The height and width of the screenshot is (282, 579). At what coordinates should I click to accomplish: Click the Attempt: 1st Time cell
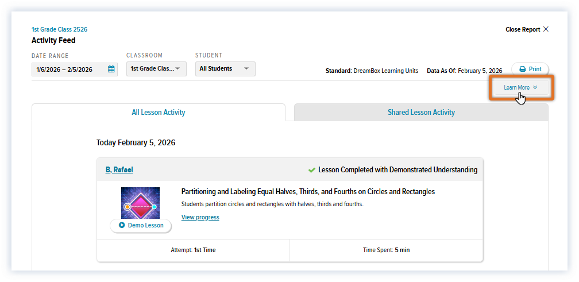[193, 250]
